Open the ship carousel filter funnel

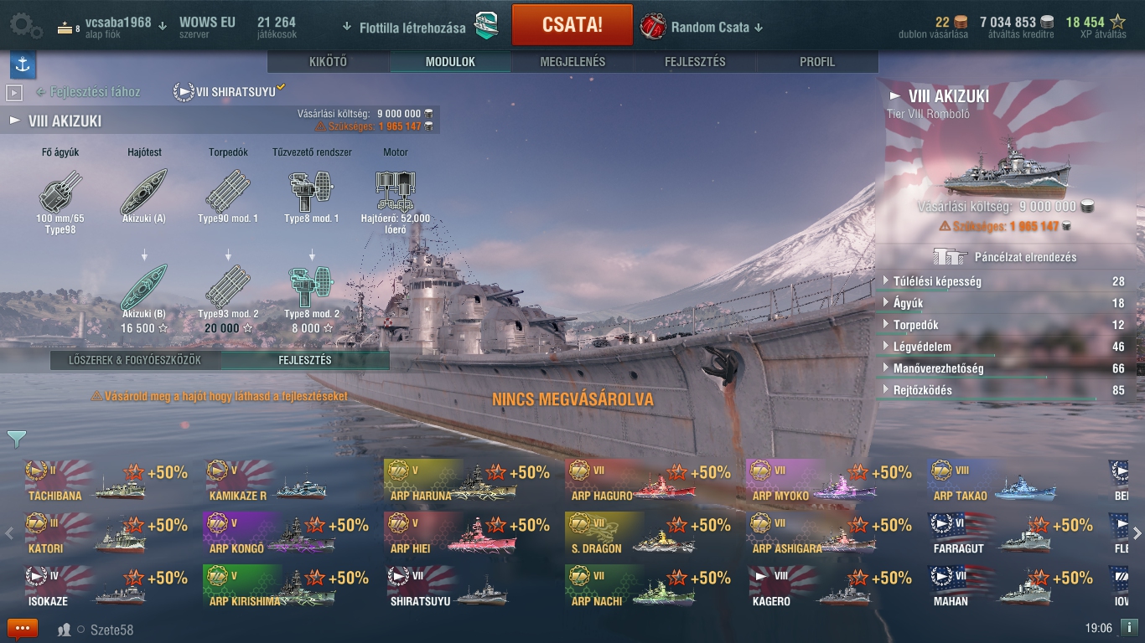[x=17, y=439]
